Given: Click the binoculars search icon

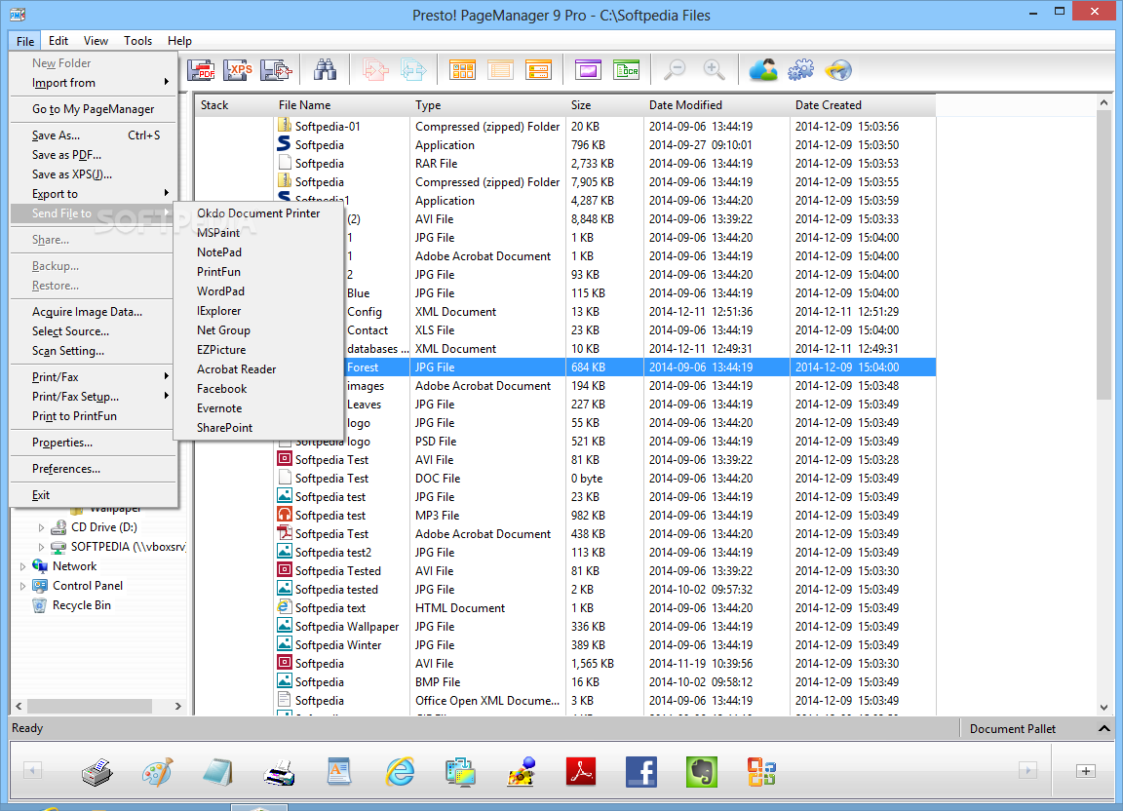Looking at the screenshot, I should point(326,69).
